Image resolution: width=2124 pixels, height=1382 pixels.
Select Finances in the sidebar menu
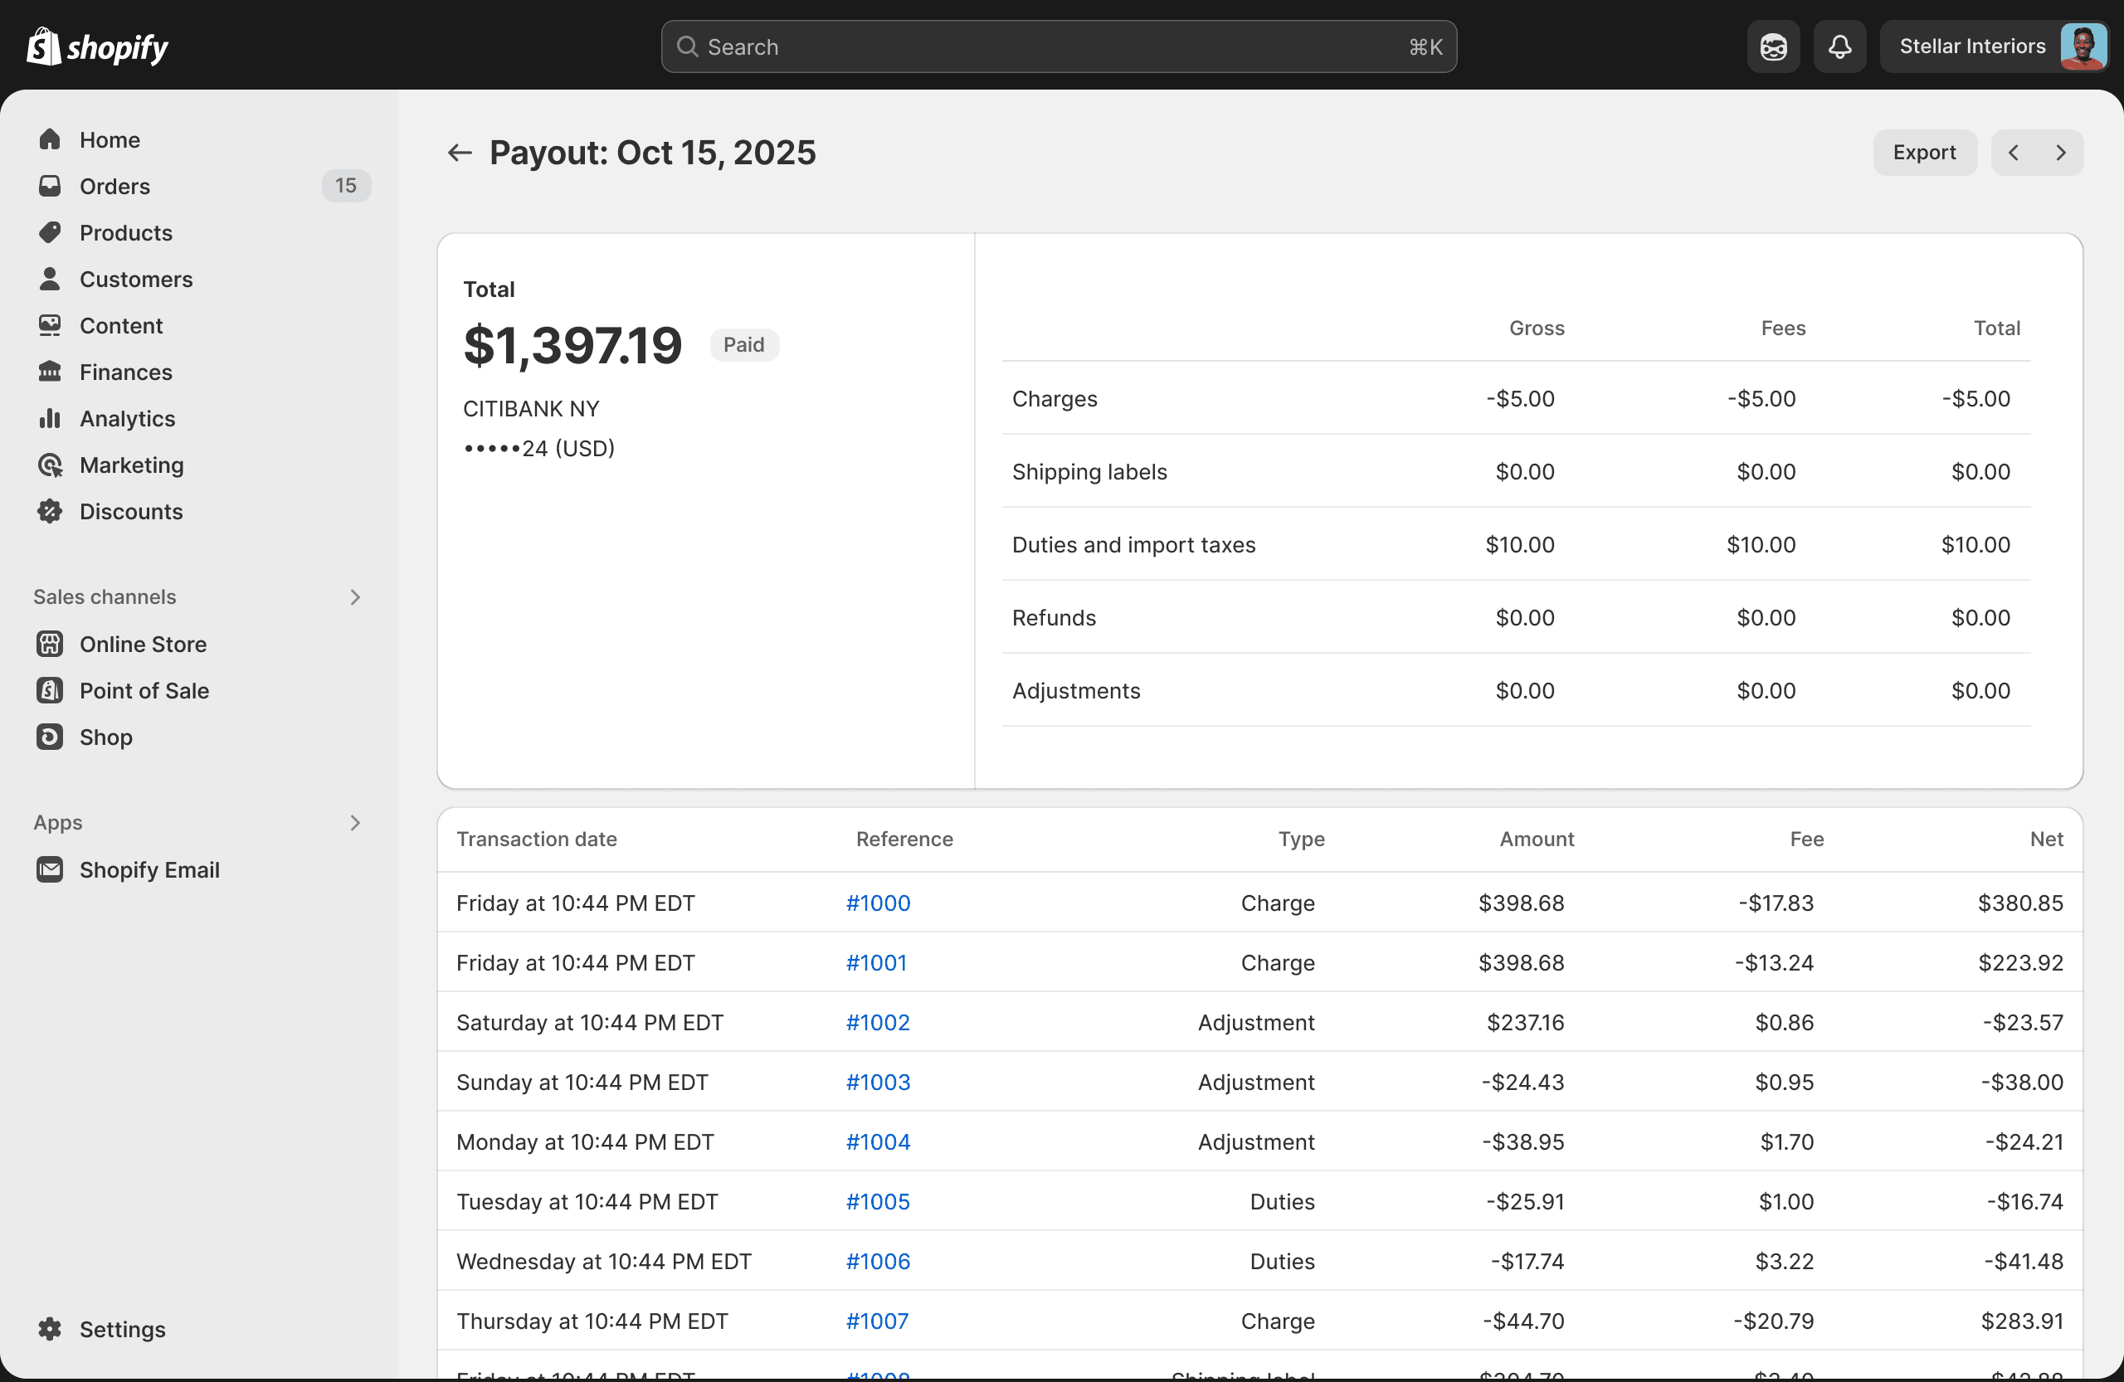125,372
